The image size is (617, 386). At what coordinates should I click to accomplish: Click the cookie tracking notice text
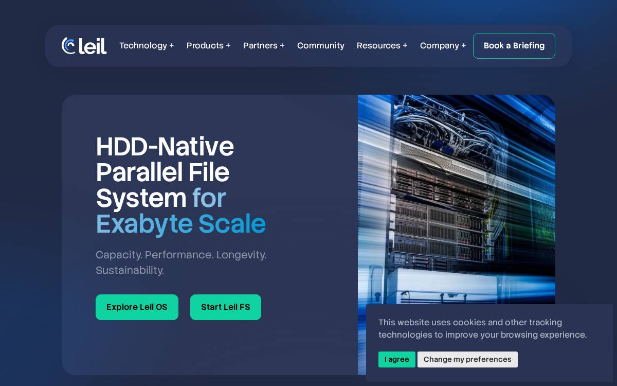(x=483, y=329)
